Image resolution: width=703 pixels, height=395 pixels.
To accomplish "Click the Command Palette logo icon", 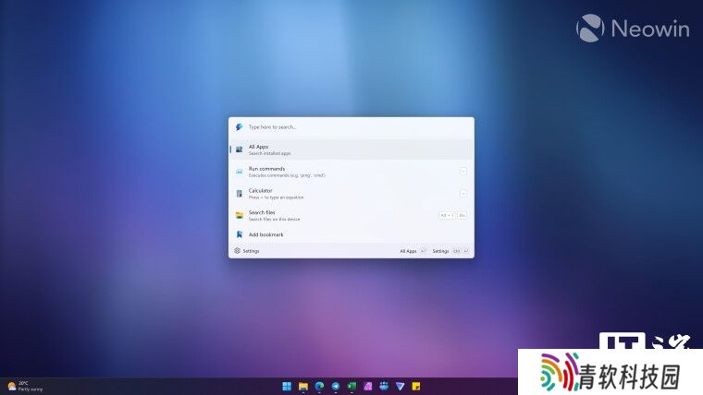I will coord(239,127).
